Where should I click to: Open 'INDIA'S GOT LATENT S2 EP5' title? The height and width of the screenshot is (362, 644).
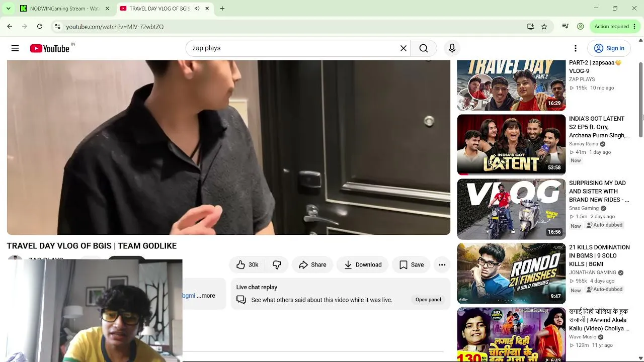pyautogui.click(x=599, y=127)
